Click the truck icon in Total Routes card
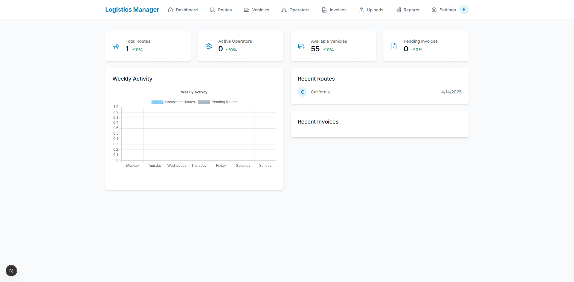574x282 pixels. 116,46
